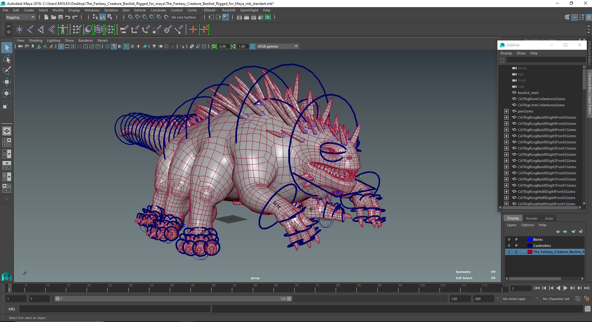Screen dimensions: 592x322
Task: Toggle visibility V of the Bones layer
Action: tap(509, 239)
